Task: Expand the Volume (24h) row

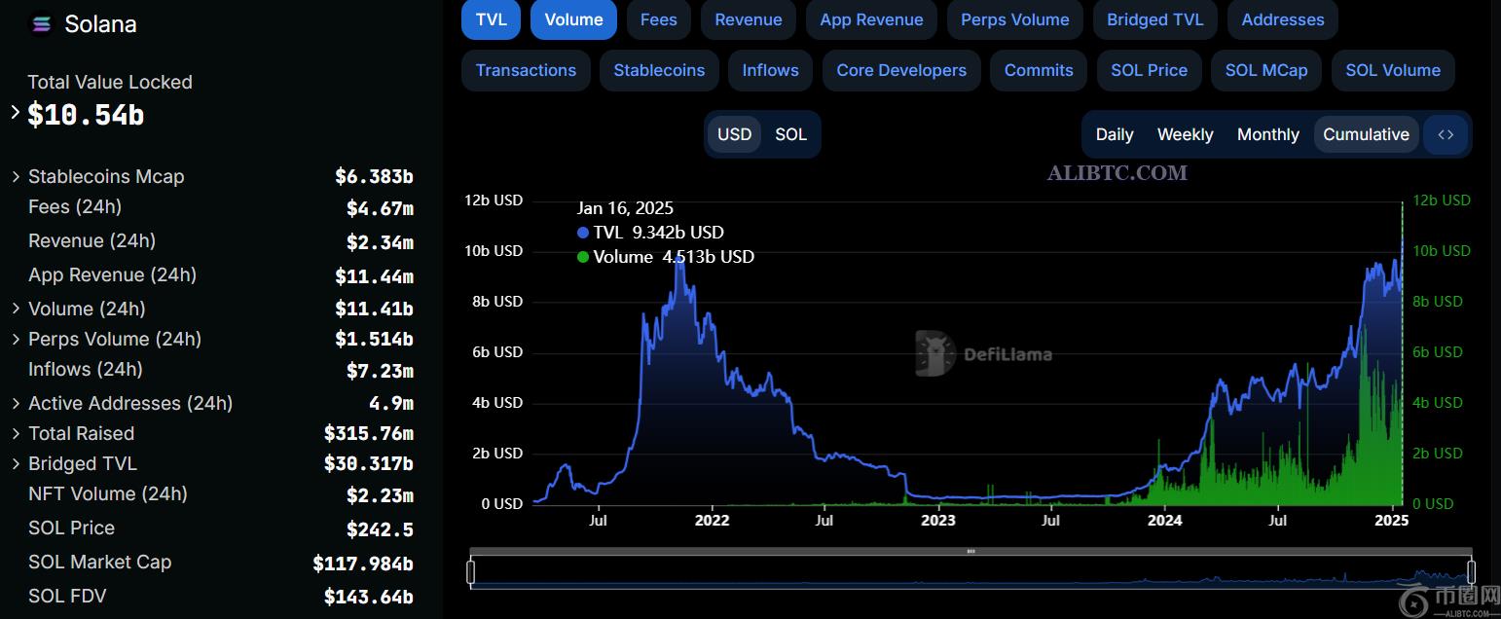Action: click(x=16, y=309)
